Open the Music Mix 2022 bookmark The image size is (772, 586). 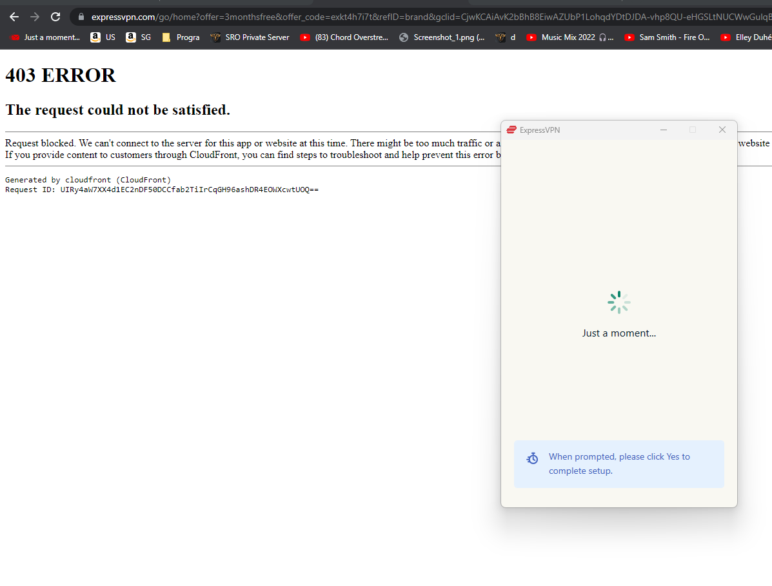pos(569,37)
